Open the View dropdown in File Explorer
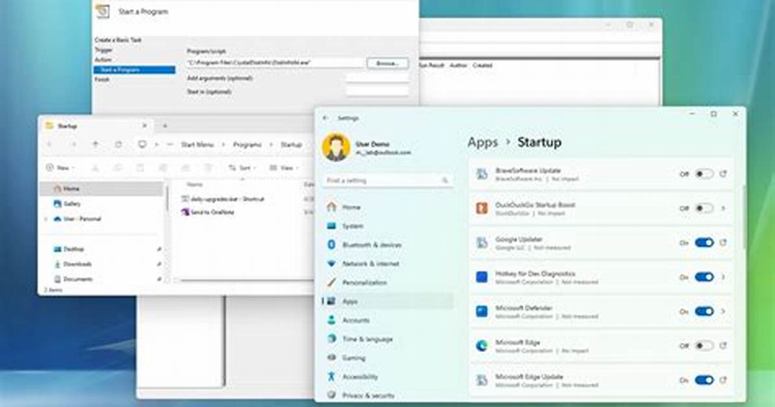This screenshot has width=775, height=407. point(284,168)
